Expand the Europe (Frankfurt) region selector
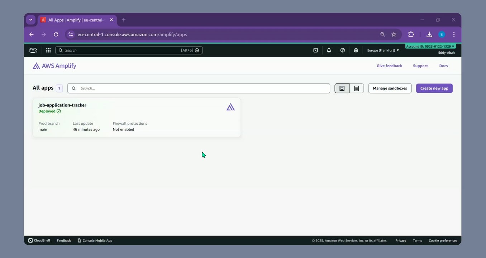486x258 pixels. tap(383, 50)
